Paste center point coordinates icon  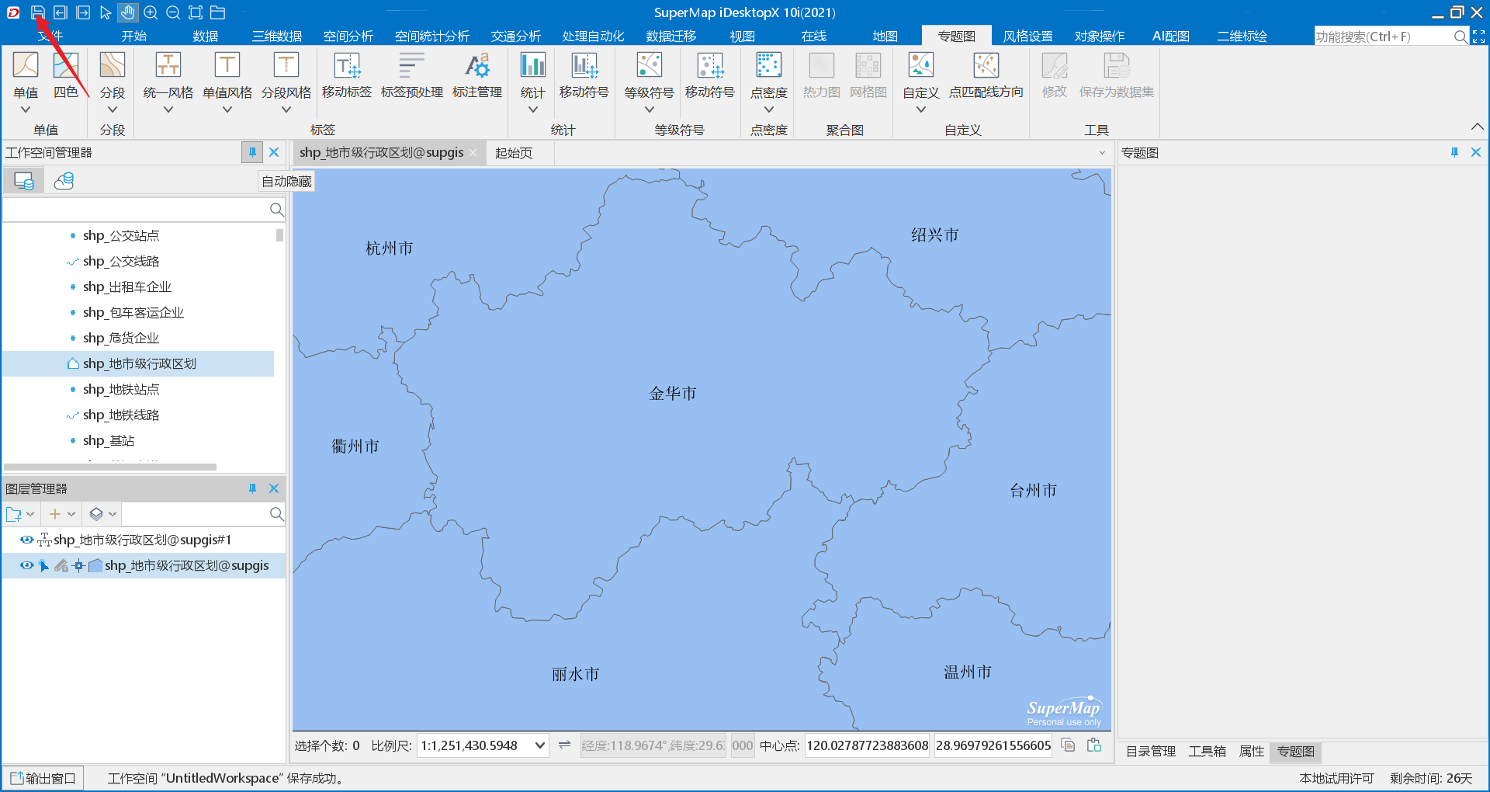(x=1094, y=745)
